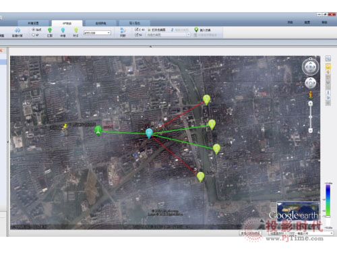
Task: Click the cyan center pin on the map
Action: click(x=149, y=134)
